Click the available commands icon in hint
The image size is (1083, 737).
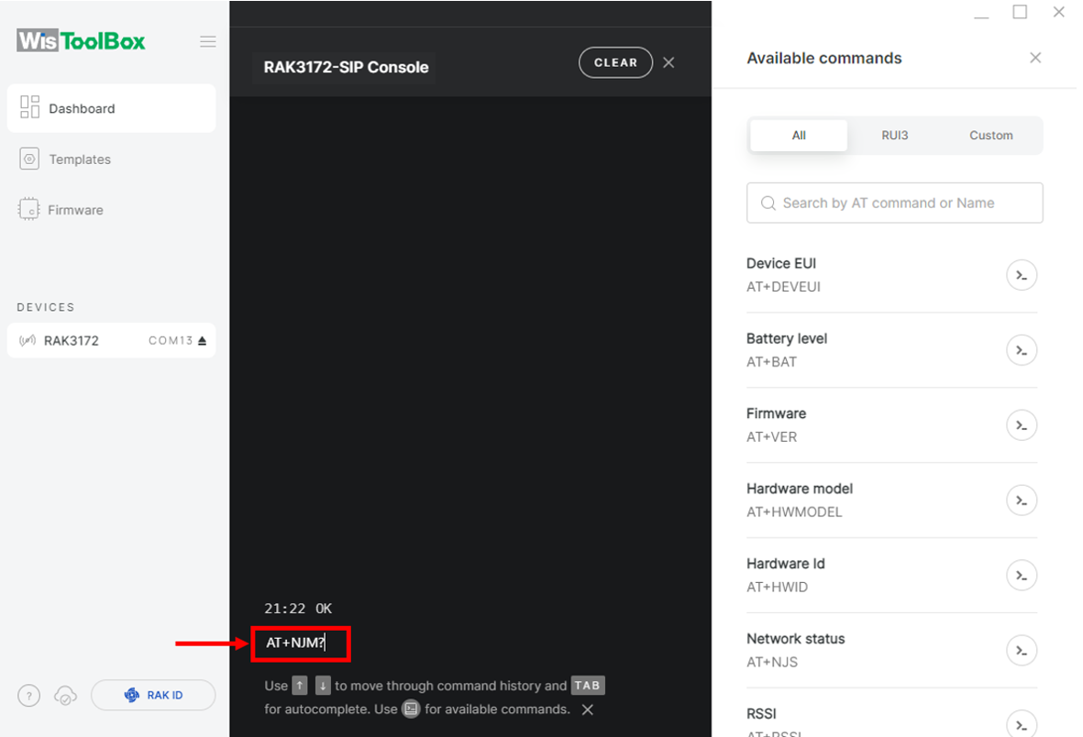[411, 709]
